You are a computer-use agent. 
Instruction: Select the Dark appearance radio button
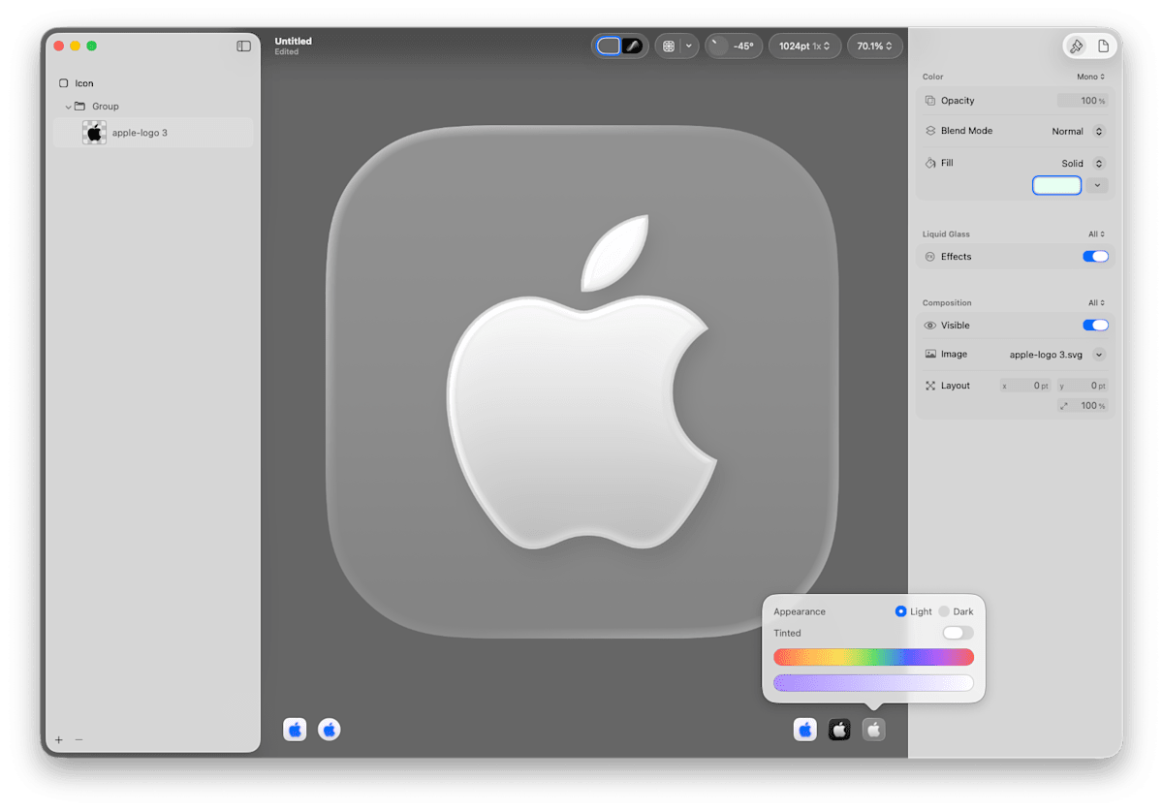pyautogui.click(x=944, y=611)
